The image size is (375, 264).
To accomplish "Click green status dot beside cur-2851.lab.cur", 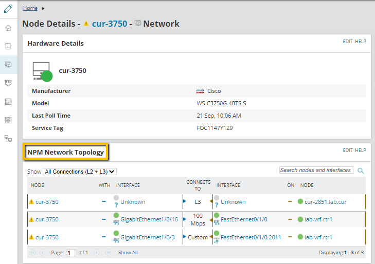I will tap(300, 201).
